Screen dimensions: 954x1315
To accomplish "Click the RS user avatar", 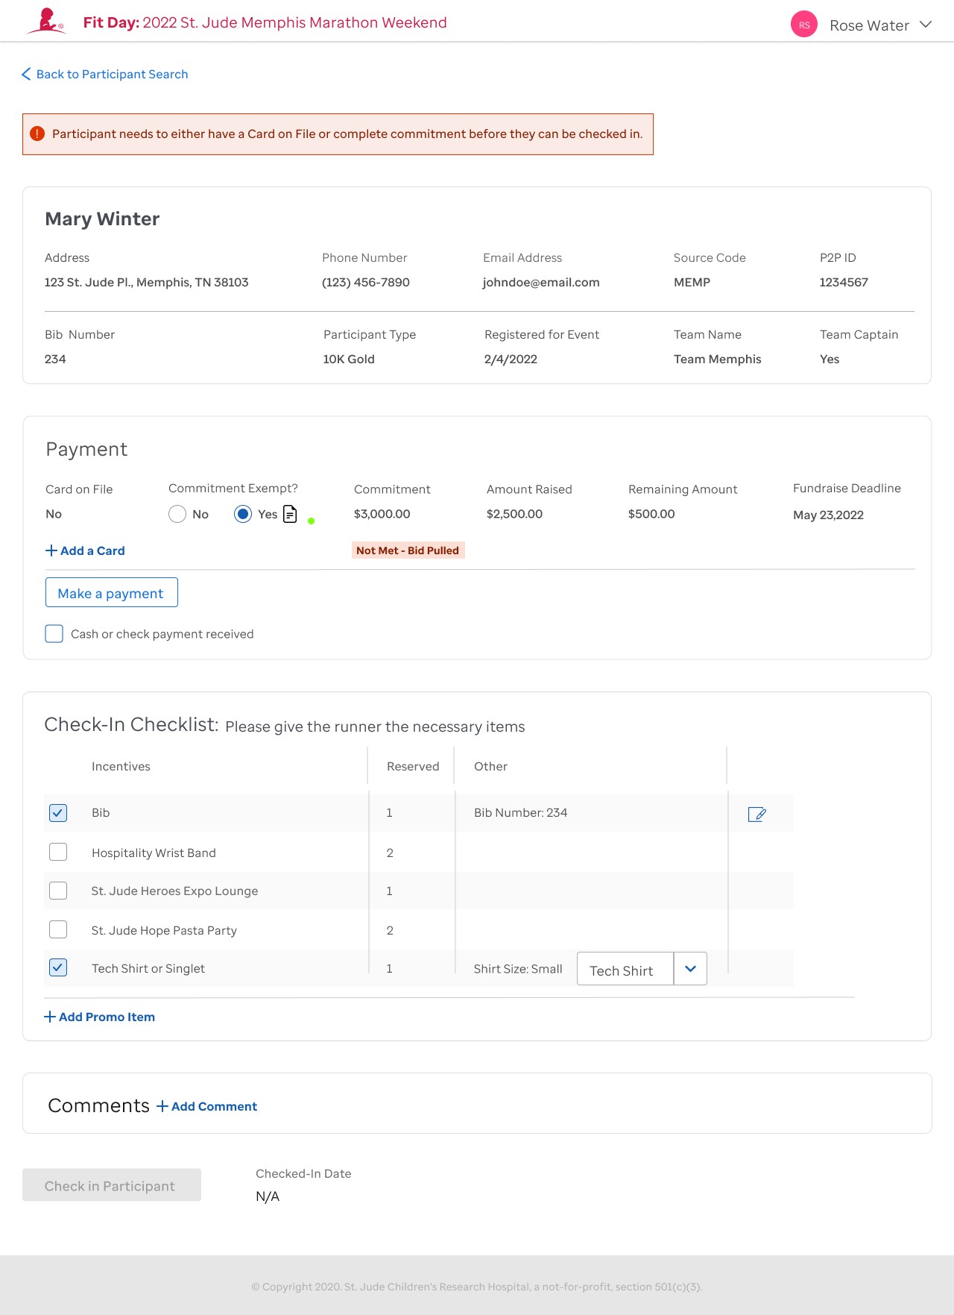I will click(x=804, y=25).
